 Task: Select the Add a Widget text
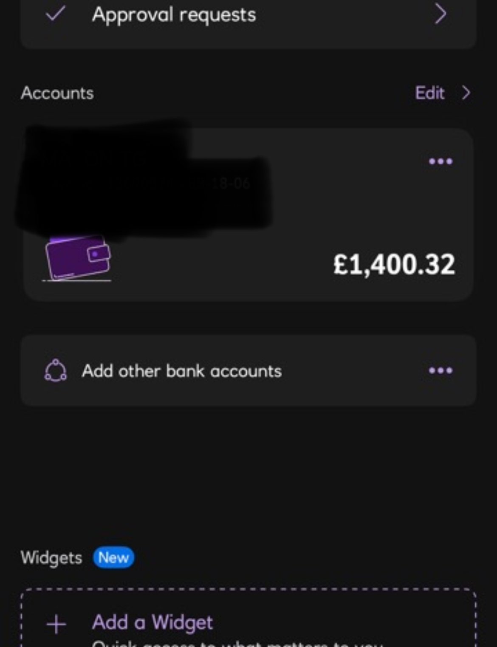click(x=152, y=622)
